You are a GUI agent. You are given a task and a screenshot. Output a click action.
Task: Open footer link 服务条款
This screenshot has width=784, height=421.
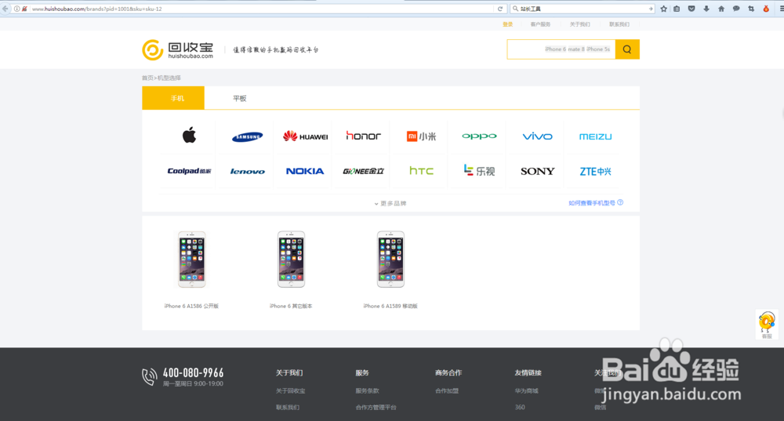pos(367,391)
